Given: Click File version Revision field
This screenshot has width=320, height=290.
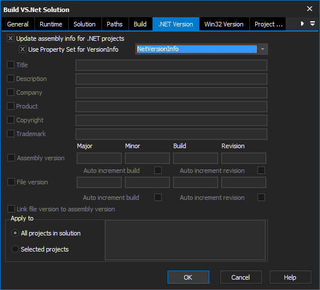Looking at the screenshot, I should [x=244, y=182].
